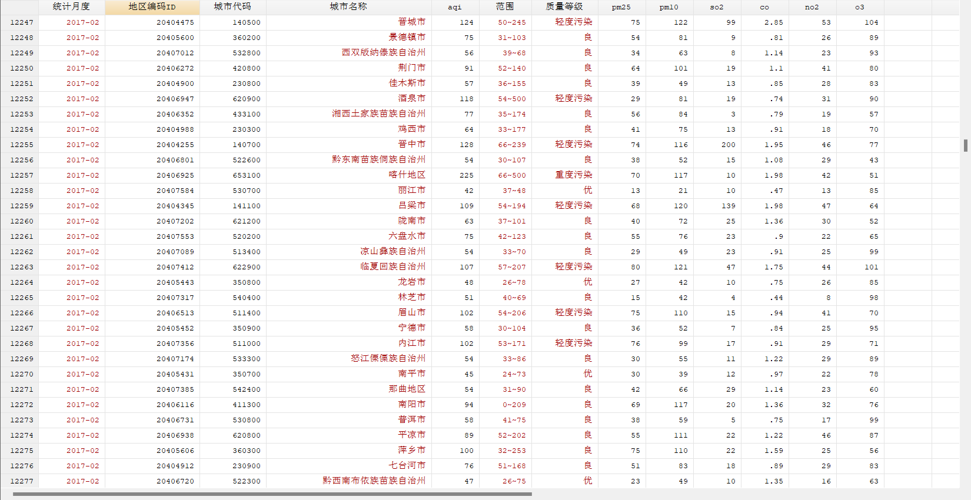Select cell 西双版纳傣族自治州
The image size is (971, 500).
[349, 53]
